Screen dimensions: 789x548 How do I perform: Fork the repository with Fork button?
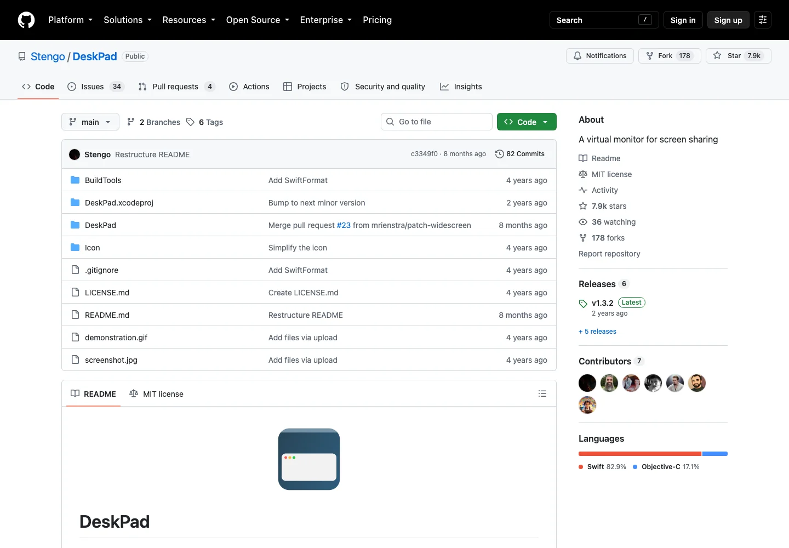670,56
